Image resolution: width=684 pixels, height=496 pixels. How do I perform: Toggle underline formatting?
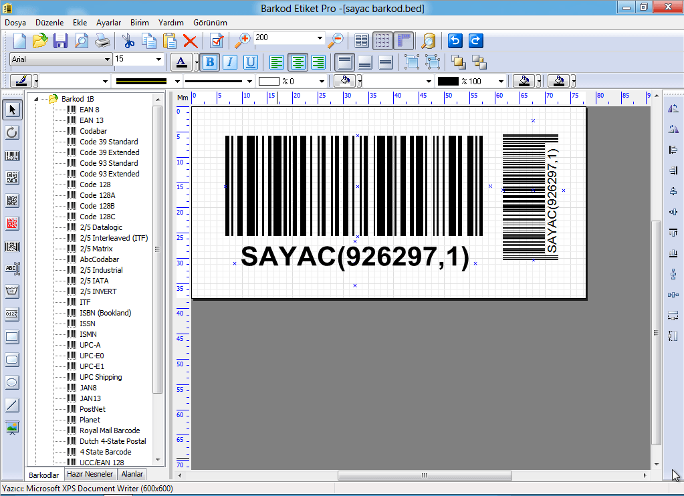250,62
